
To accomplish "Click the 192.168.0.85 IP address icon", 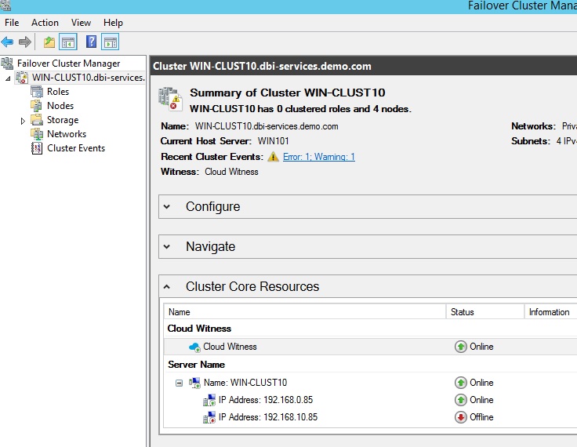I will tap(209, 400).
